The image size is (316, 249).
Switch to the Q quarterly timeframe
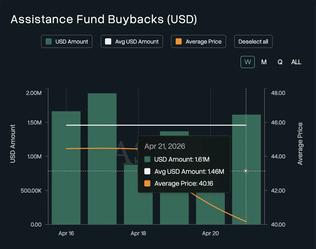280,62
